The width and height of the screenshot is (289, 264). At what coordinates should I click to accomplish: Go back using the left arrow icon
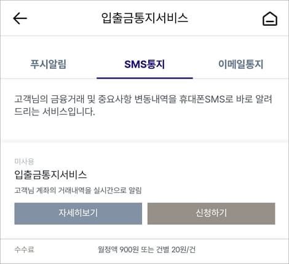[x=20, y=18]
